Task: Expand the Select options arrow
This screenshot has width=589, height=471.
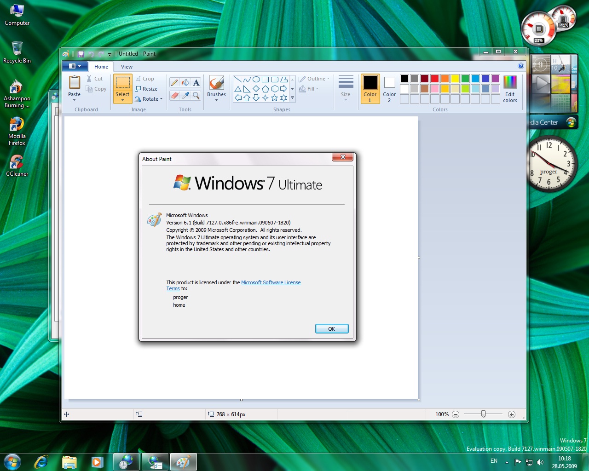Action: tap(122, 100)
